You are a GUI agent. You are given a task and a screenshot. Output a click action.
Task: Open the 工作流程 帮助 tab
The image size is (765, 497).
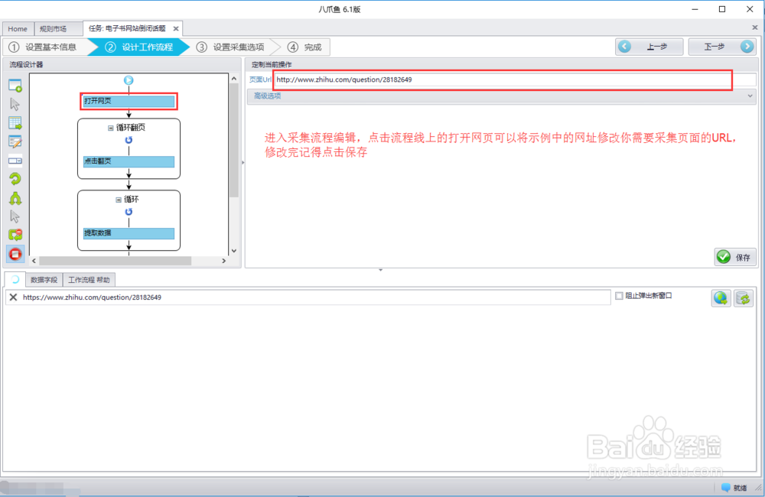[89, 280]
